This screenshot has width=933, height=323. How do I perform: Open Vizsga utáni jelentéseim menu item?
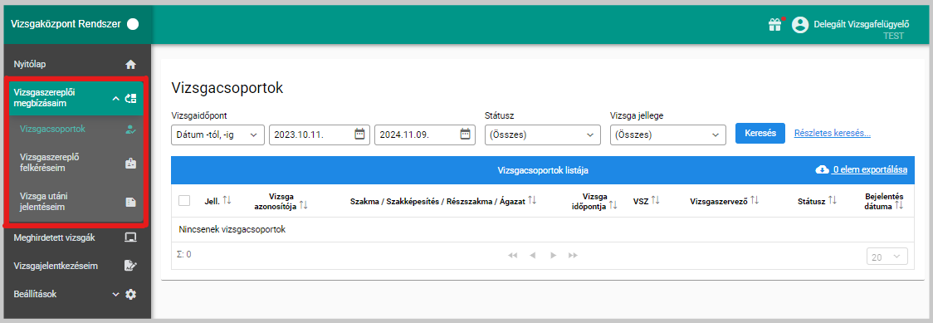[x=75, y=202]
